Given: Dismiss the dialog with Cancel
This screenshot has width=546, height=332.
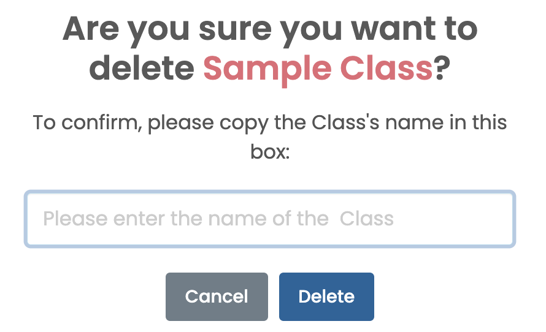Looking at the screenshot, I should pos(217,296).
